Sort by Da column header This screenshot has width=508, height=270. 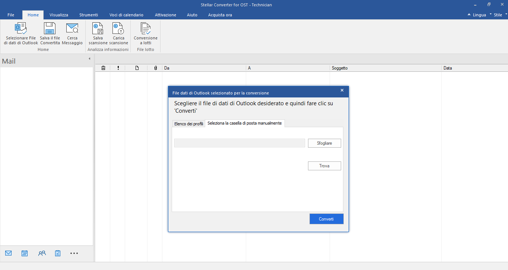click(x=204, y=68)
